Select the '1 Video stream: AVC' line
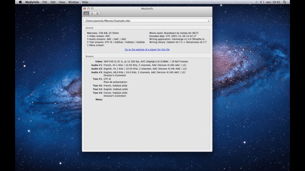This screenshot has width=305, height=171. click(x=99, y=36)
